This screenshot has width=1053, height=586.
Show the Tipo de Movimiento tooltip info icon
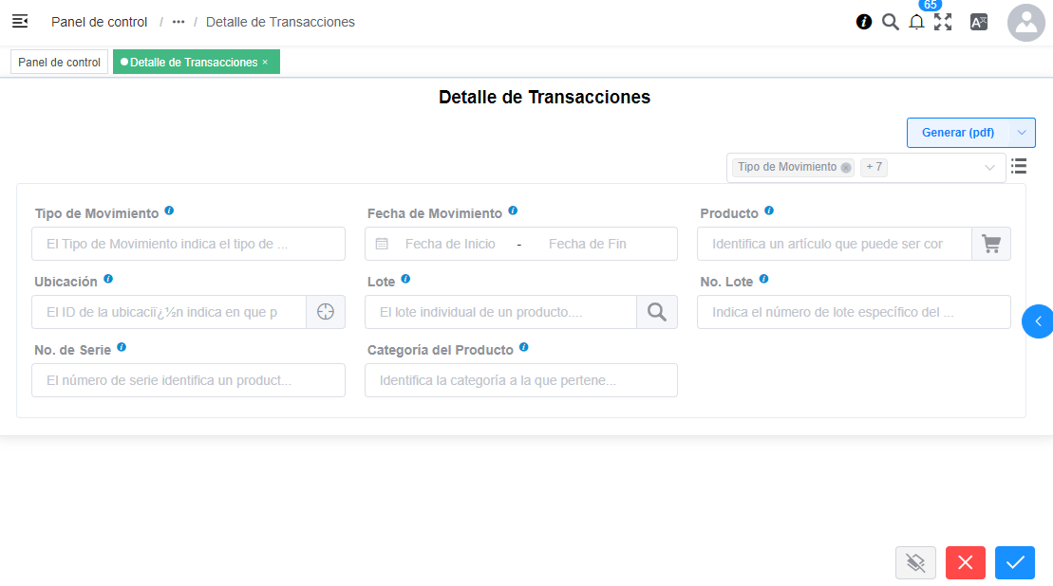point(169,211)
